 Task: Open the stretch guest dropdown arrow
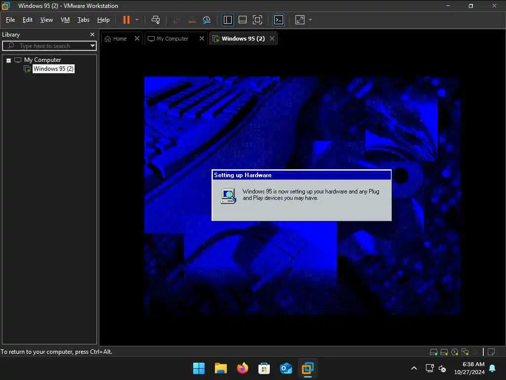(x=310, y=20)
